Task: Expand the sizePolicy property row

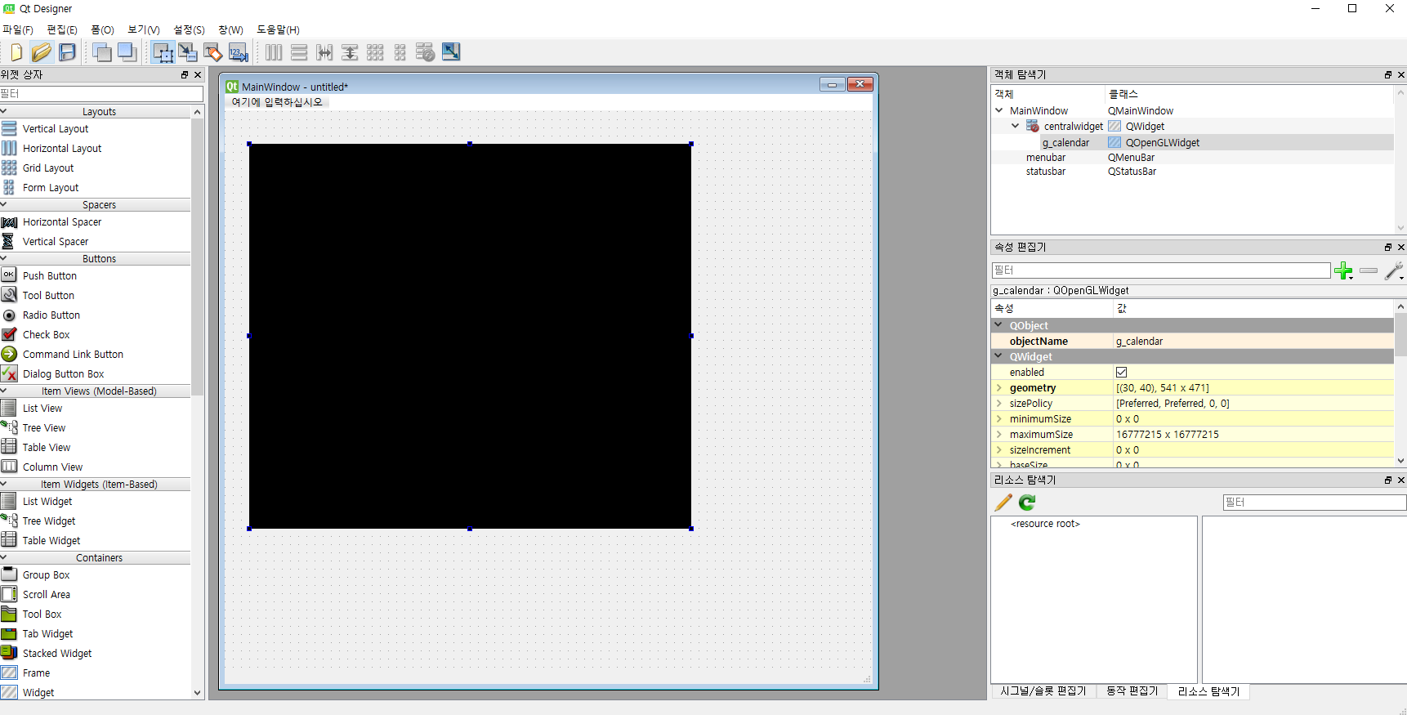Action: pos(998,404)
